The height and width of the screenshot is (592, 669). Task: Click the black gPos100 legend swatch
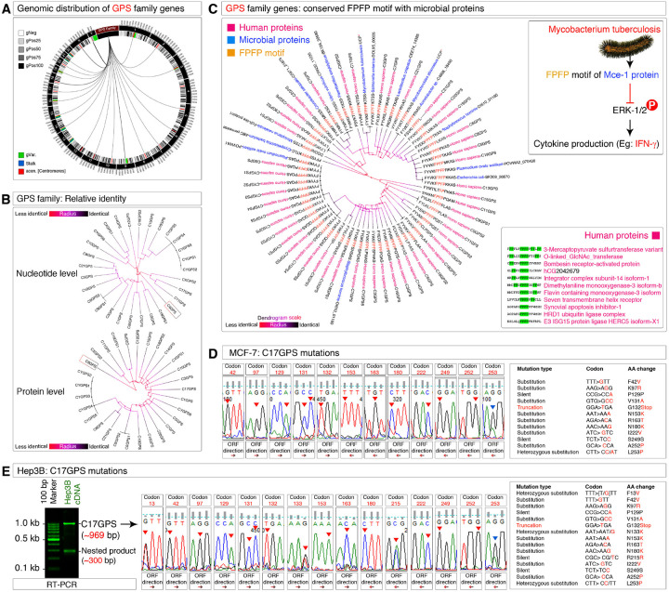(20, 66)
